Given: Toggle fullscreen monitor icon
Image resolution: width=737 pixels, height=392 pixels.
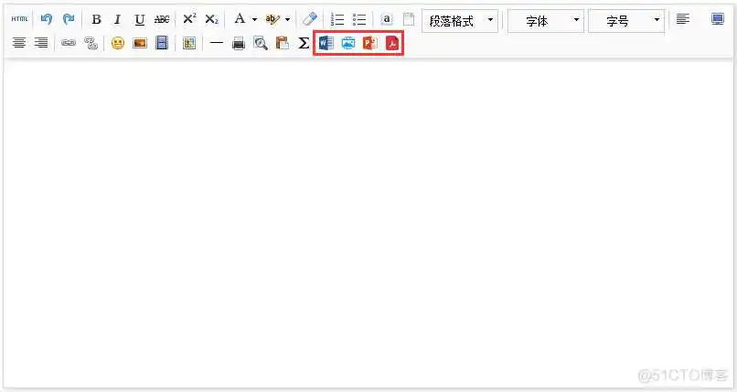Looking at the screenshot, I should click(717, 19).
